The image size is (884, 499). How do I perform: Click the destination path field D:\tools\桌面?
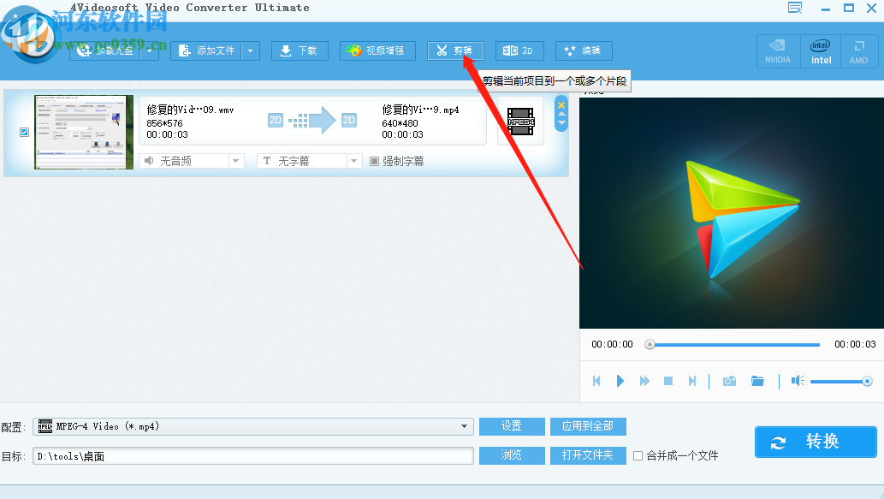coord(253,455)
